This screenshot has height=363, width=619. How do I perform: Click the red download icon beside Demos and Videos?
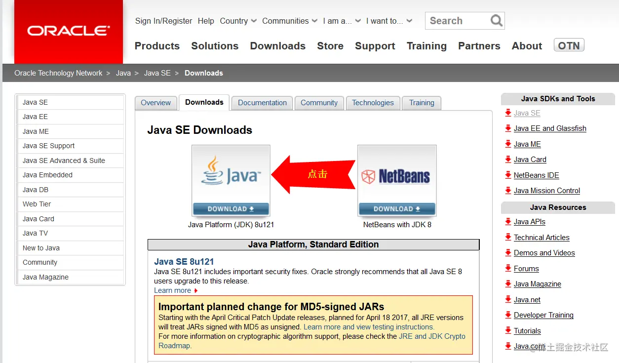coord(508,252)
